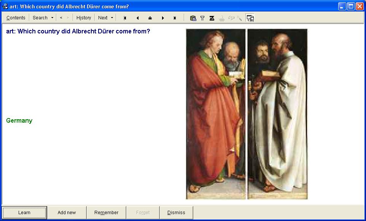Go to the next element
Image resolution: width=366 pixels, height=221 pixels.
(163, 18)
